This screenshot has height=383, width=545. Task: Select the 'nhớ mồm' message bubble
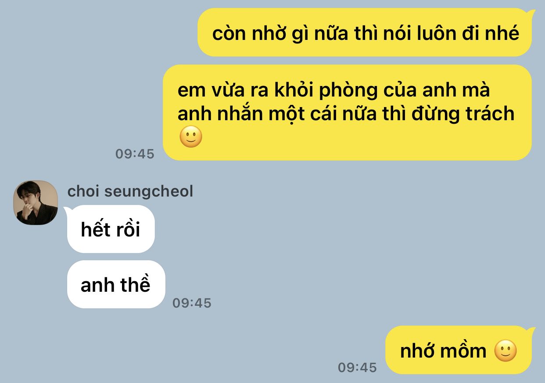click(459, 350)
